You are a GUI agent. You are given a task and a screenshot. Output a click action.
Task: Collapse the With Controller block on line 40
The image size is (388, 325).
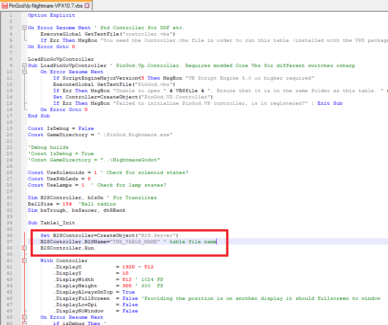24,260
